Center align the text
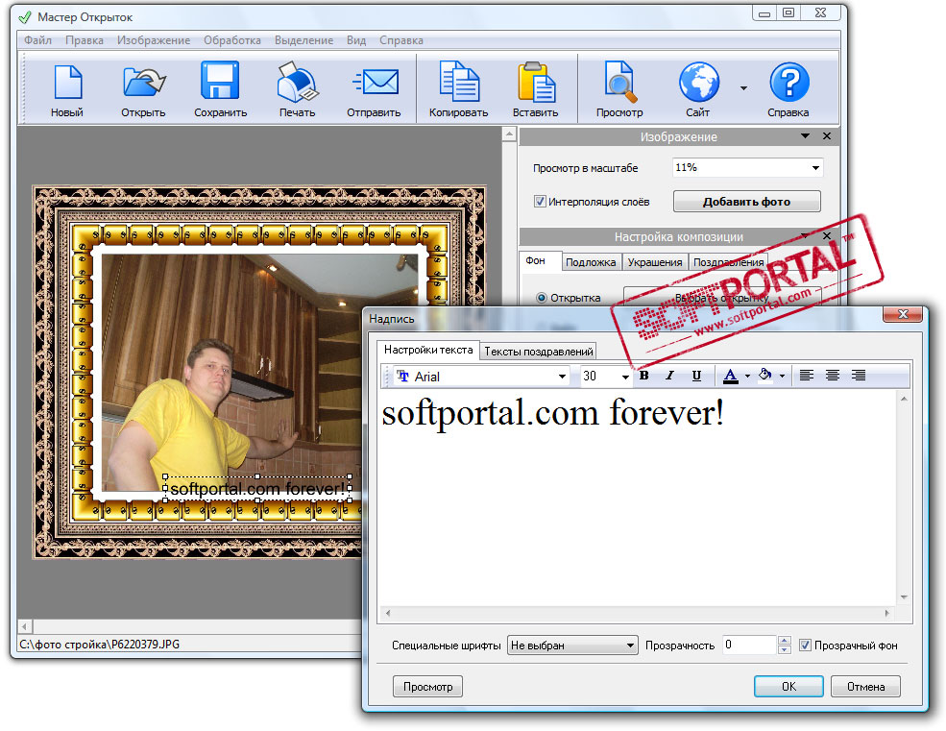Screen dimensions: 946x731 click(x=833, y=376)
